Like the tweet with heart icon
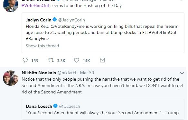 tap(77, 60)
